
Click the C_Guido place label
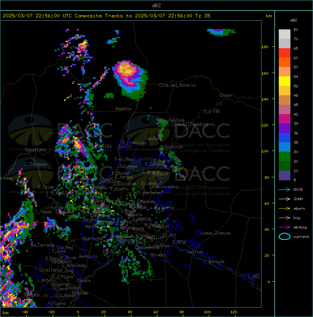pyautogui.click(x=46, y=187)
